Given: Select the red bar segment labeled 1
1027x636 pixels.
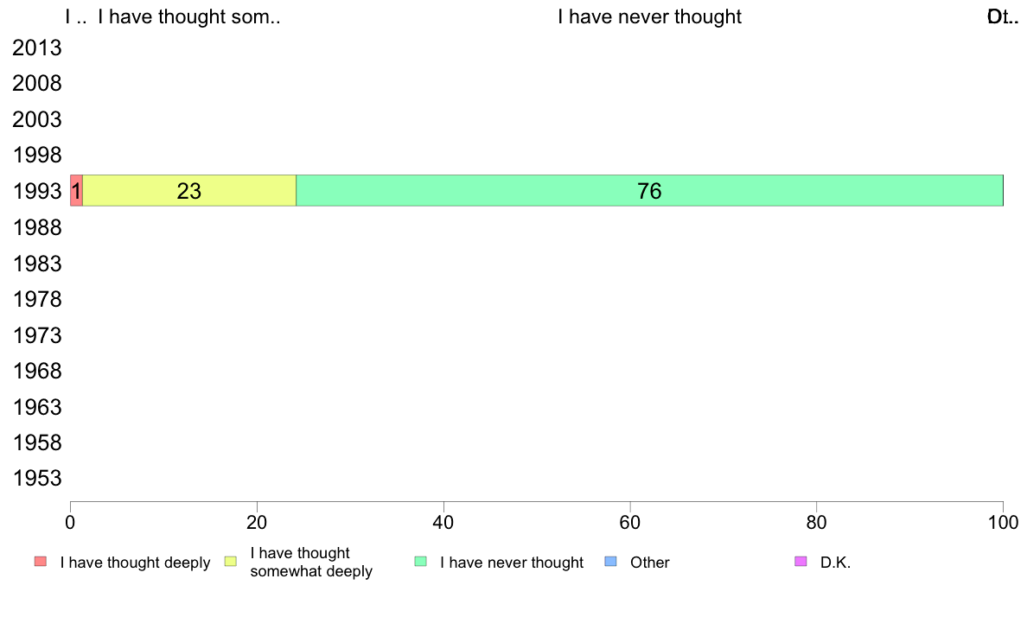Looking at the screenshot, I should [x=77, y=191].
